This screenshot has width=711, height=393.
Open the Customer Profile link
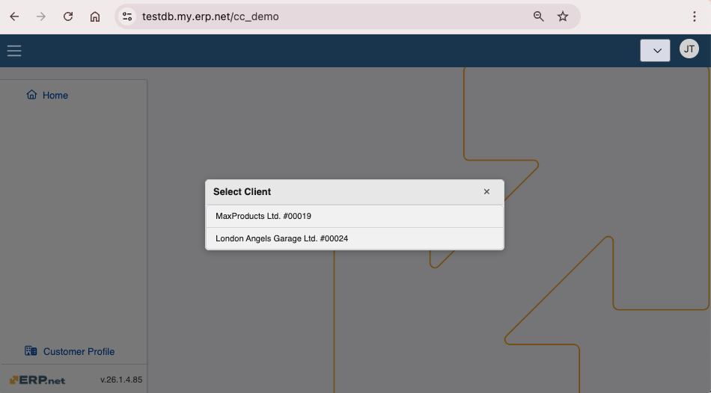pos(79,352)
